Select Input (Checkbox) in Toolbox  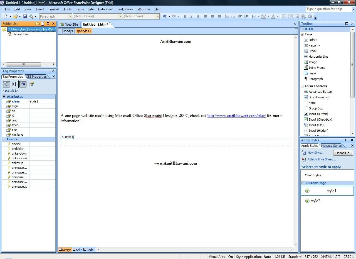coord(320,119)
